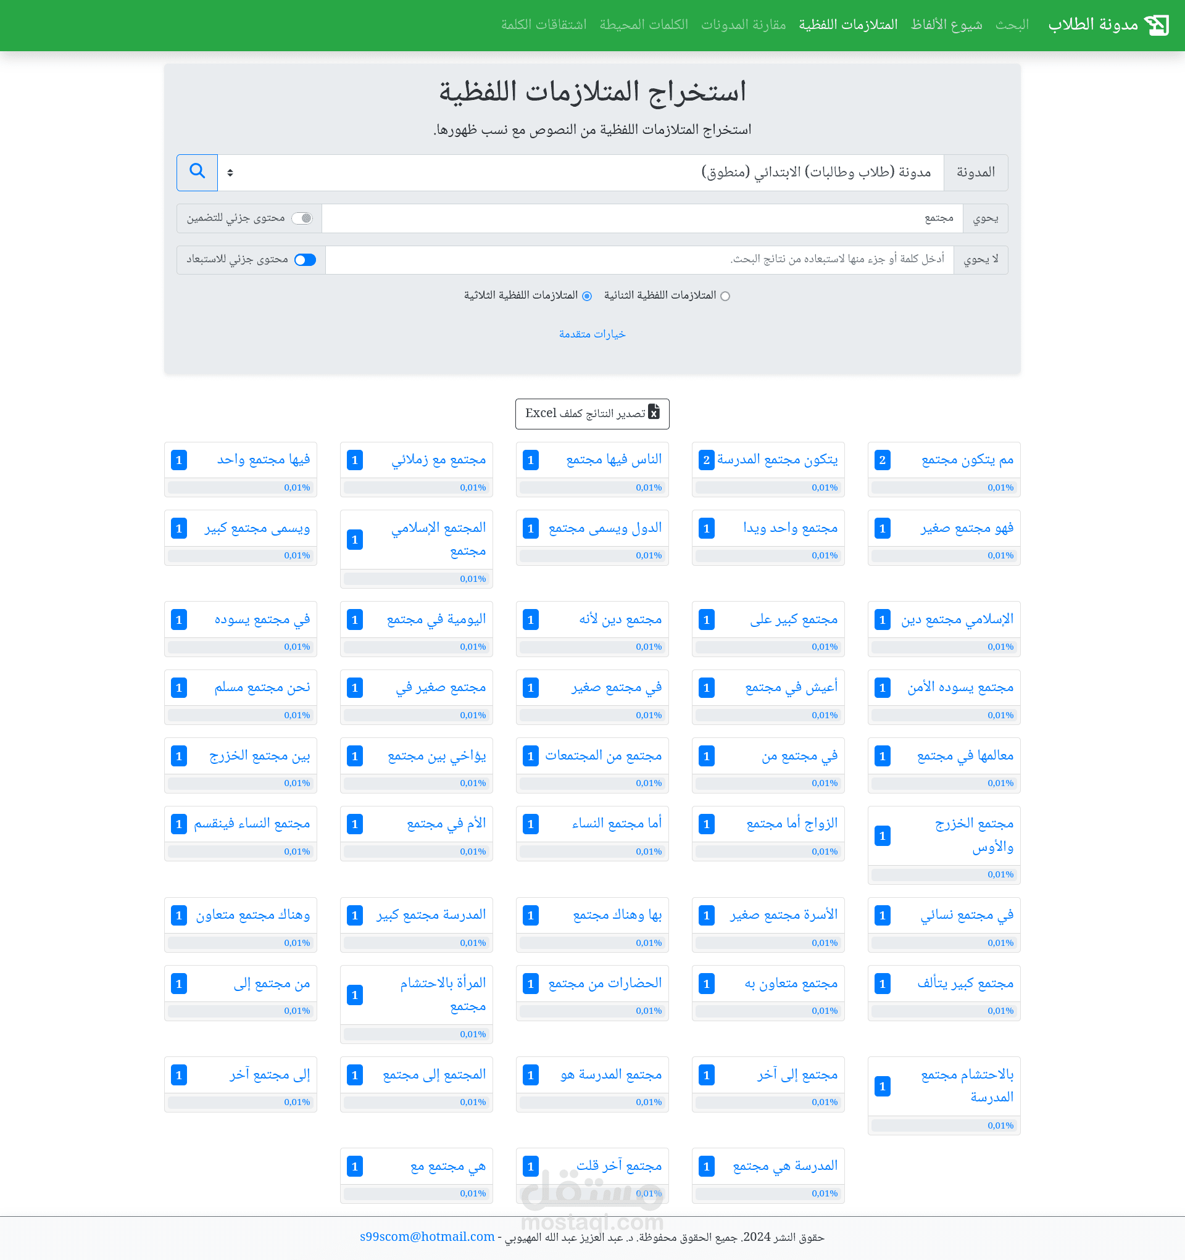
Task: Expand خيارات متقدمة advanced options
Action: (592, 334)
